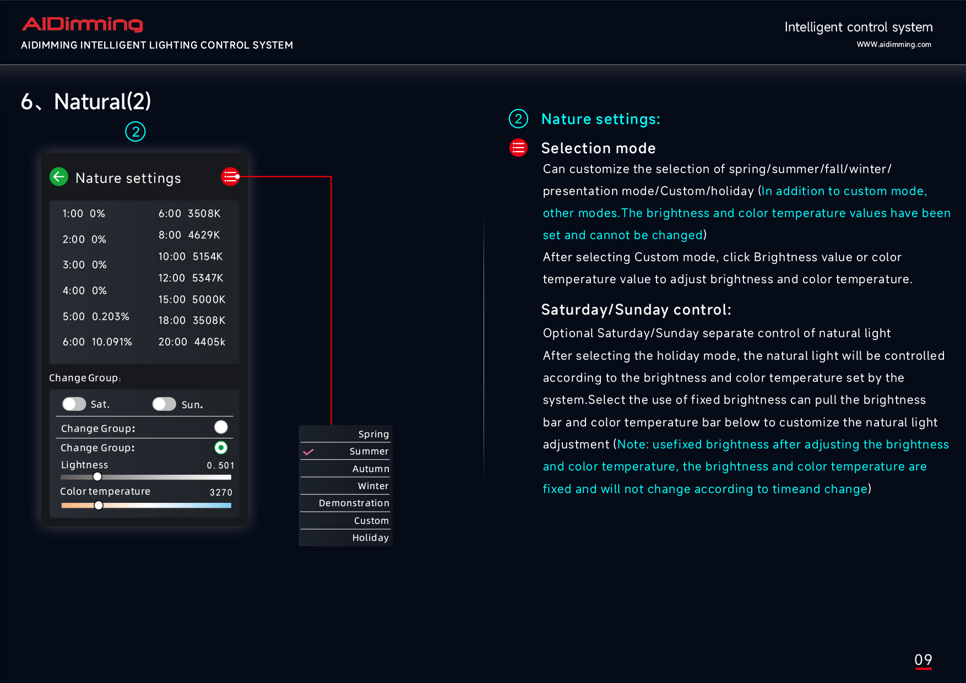Toggle the Sun. switch
Viewport: 966px width, 683px height.
164,404
